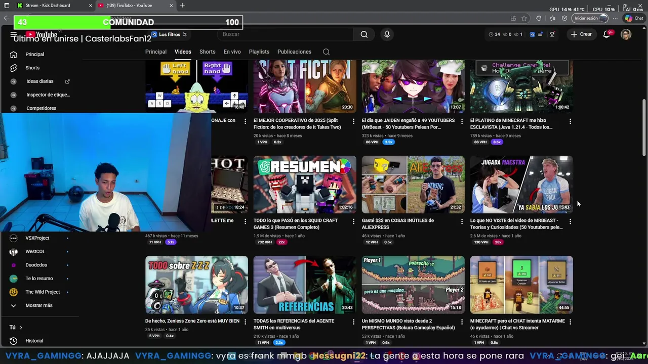
Task: Click the vidIQ blue logo icon in header
Action: point(532,34)
